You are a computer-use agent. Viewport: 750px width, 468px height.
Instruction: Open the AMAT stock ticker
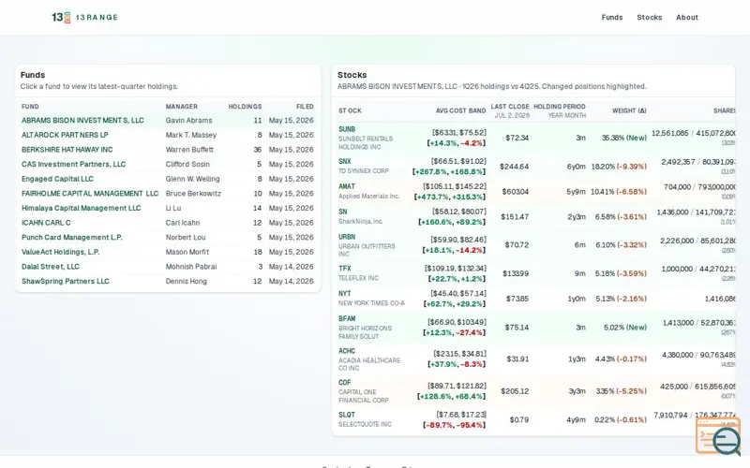(x=347, y=186)
